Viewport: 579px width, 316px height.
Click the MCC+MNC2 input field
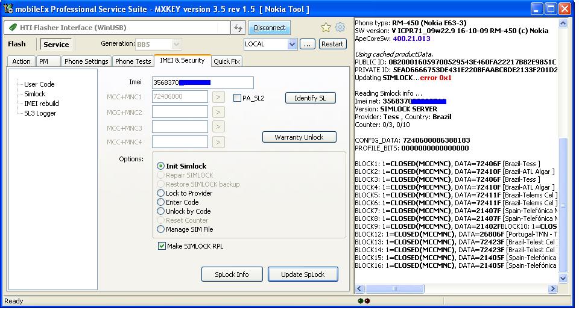180,111
